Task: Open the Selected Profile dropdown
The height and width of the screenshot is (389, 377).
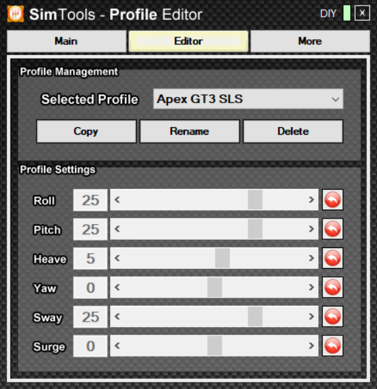Action: (248, 99)
